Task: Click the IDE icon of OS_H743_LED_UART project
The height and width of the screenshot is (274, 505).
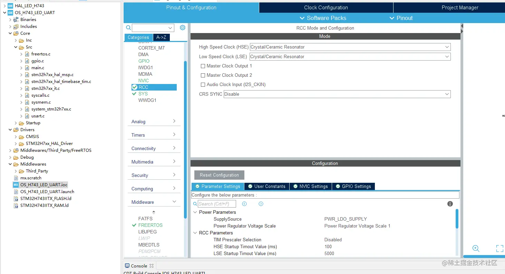Action: [x=10, y=13]
